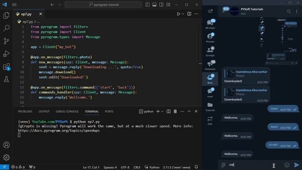302x170 pixels.
Task: Open the Extensions view
Action: tap(6, 67)
